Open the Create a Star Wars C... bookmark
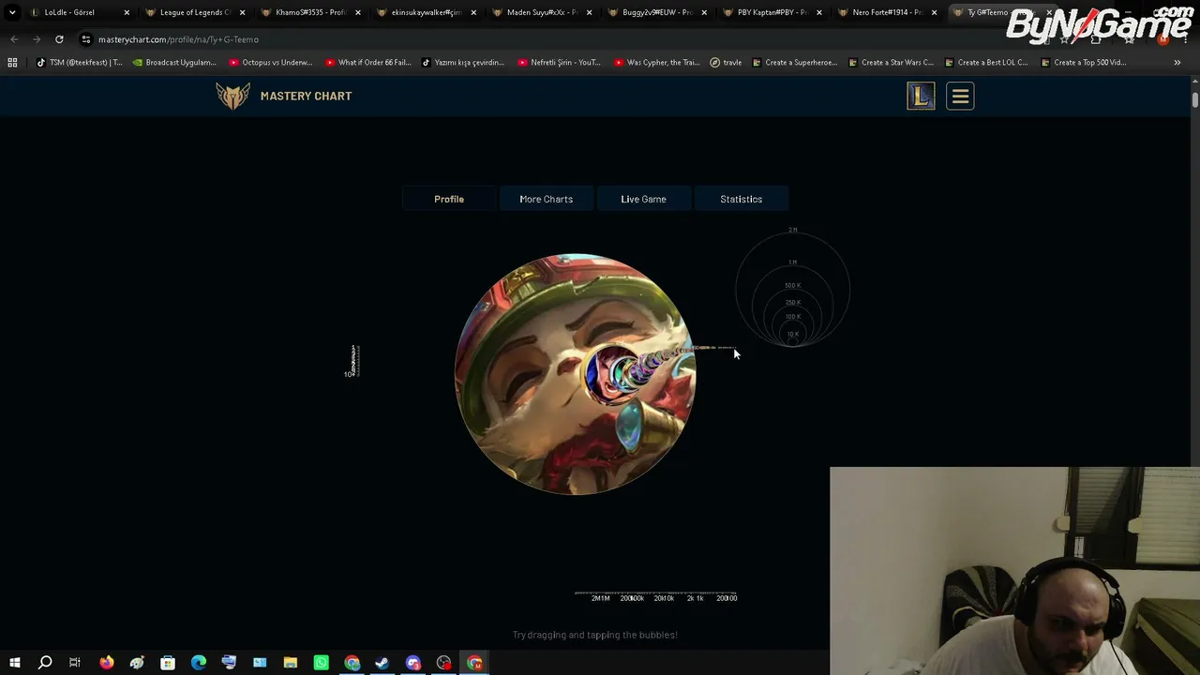The image size is (1200, 675). coord(891,63)
